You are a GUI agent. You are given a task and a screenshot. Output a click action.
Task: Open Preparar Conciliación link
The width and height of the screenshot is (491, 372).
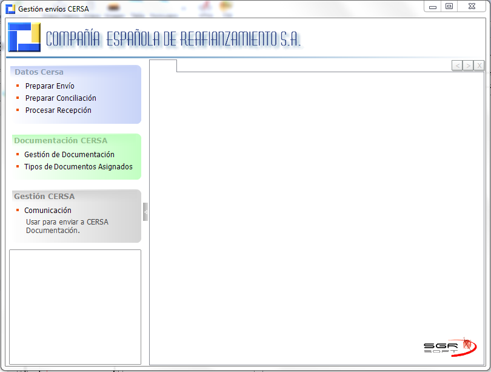click(x=61, y=98)
